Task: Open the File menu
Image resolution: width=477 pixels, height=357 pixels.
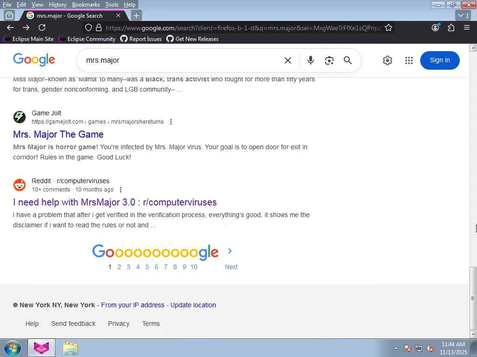Action: (x=7, y=5)
